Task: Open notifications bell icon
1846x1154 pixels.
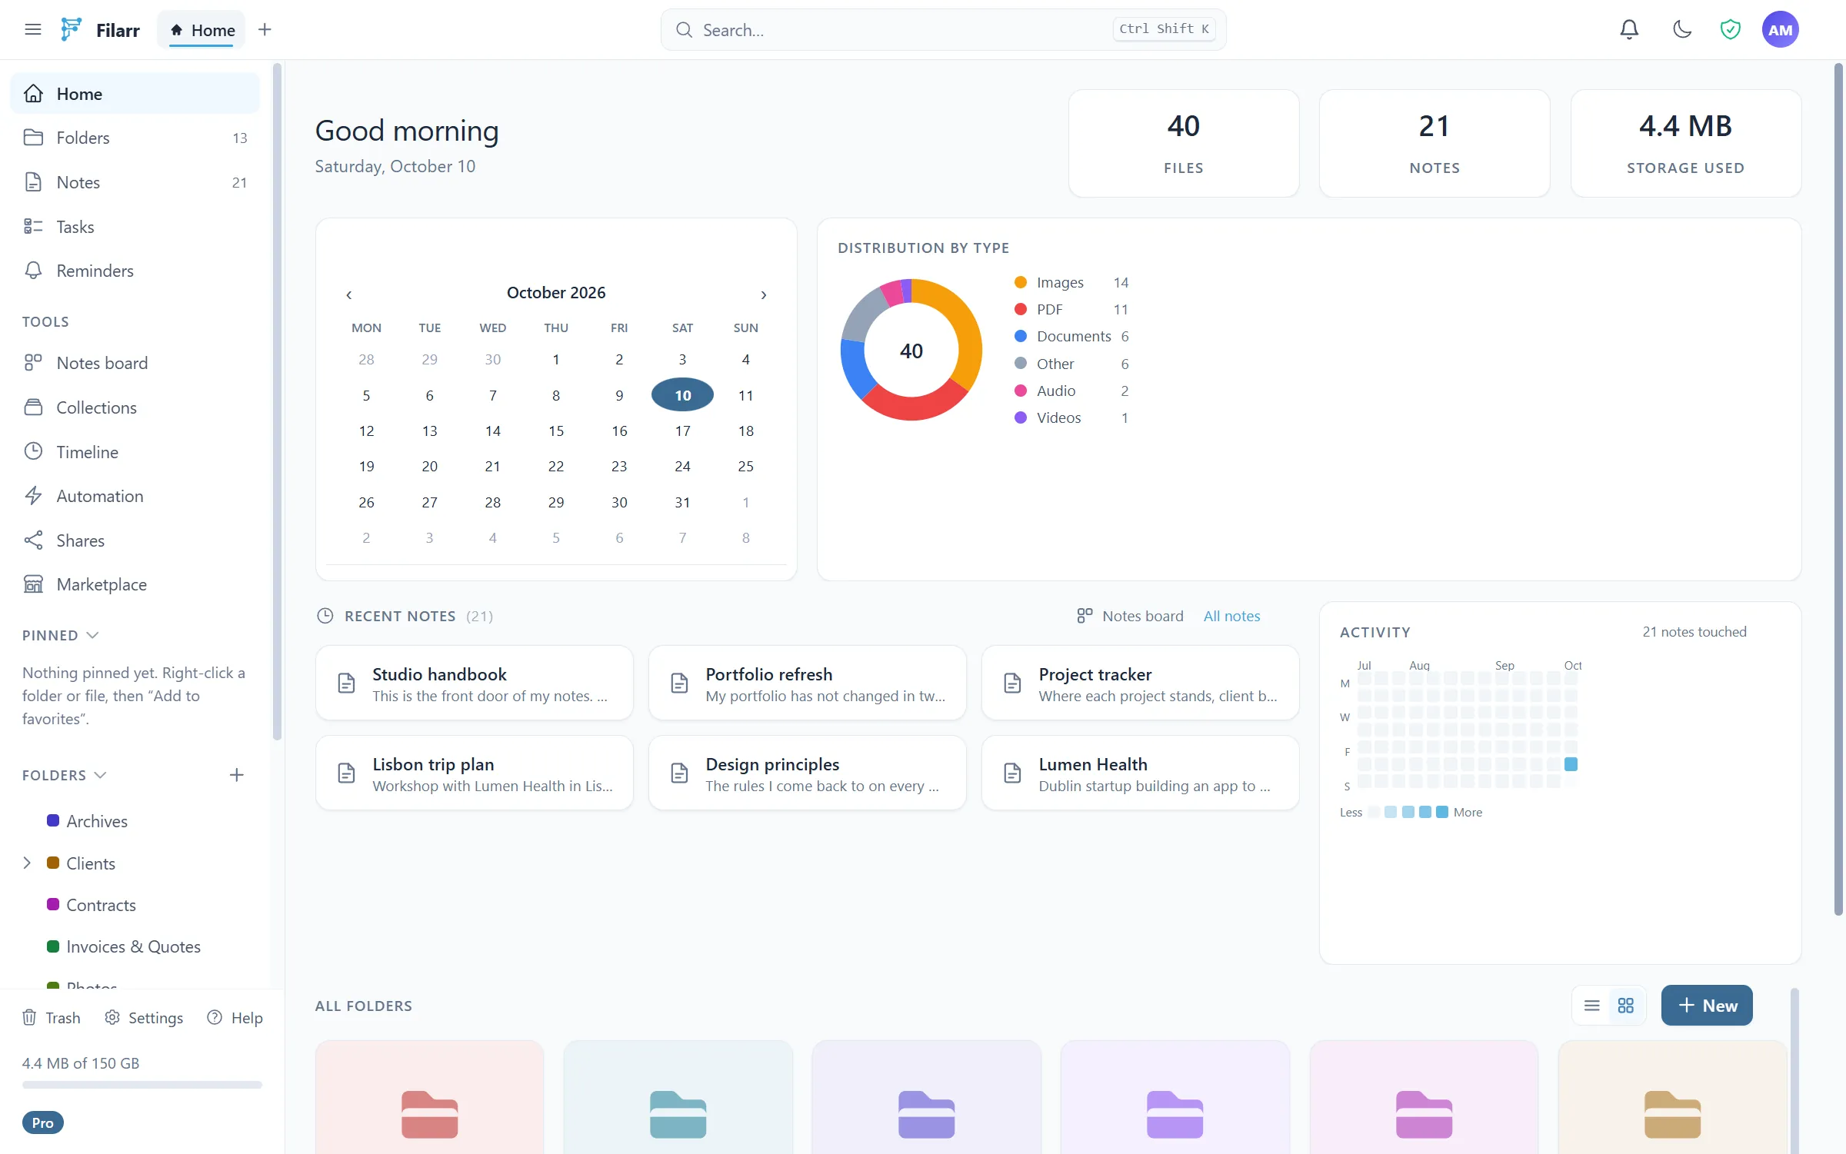Action: [1628, 29]
